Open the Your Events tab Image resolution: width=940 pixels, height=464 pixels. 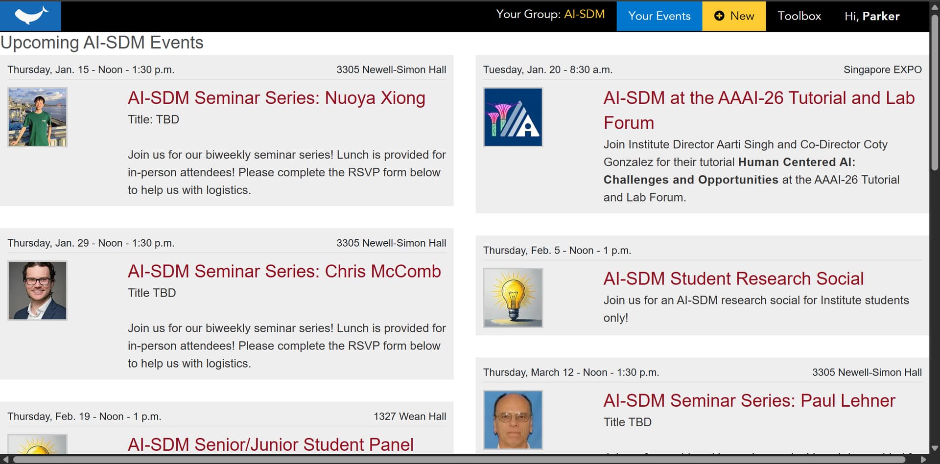click(659, 16)
